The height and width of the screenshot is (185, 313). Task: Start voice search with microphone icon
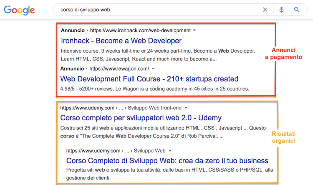281,10
